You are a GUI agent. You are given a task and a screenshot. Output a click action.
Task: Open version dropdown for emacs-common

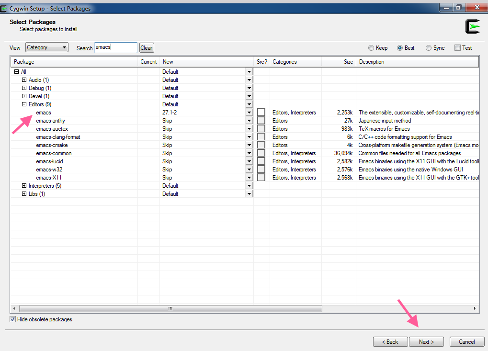coord(249,153)
